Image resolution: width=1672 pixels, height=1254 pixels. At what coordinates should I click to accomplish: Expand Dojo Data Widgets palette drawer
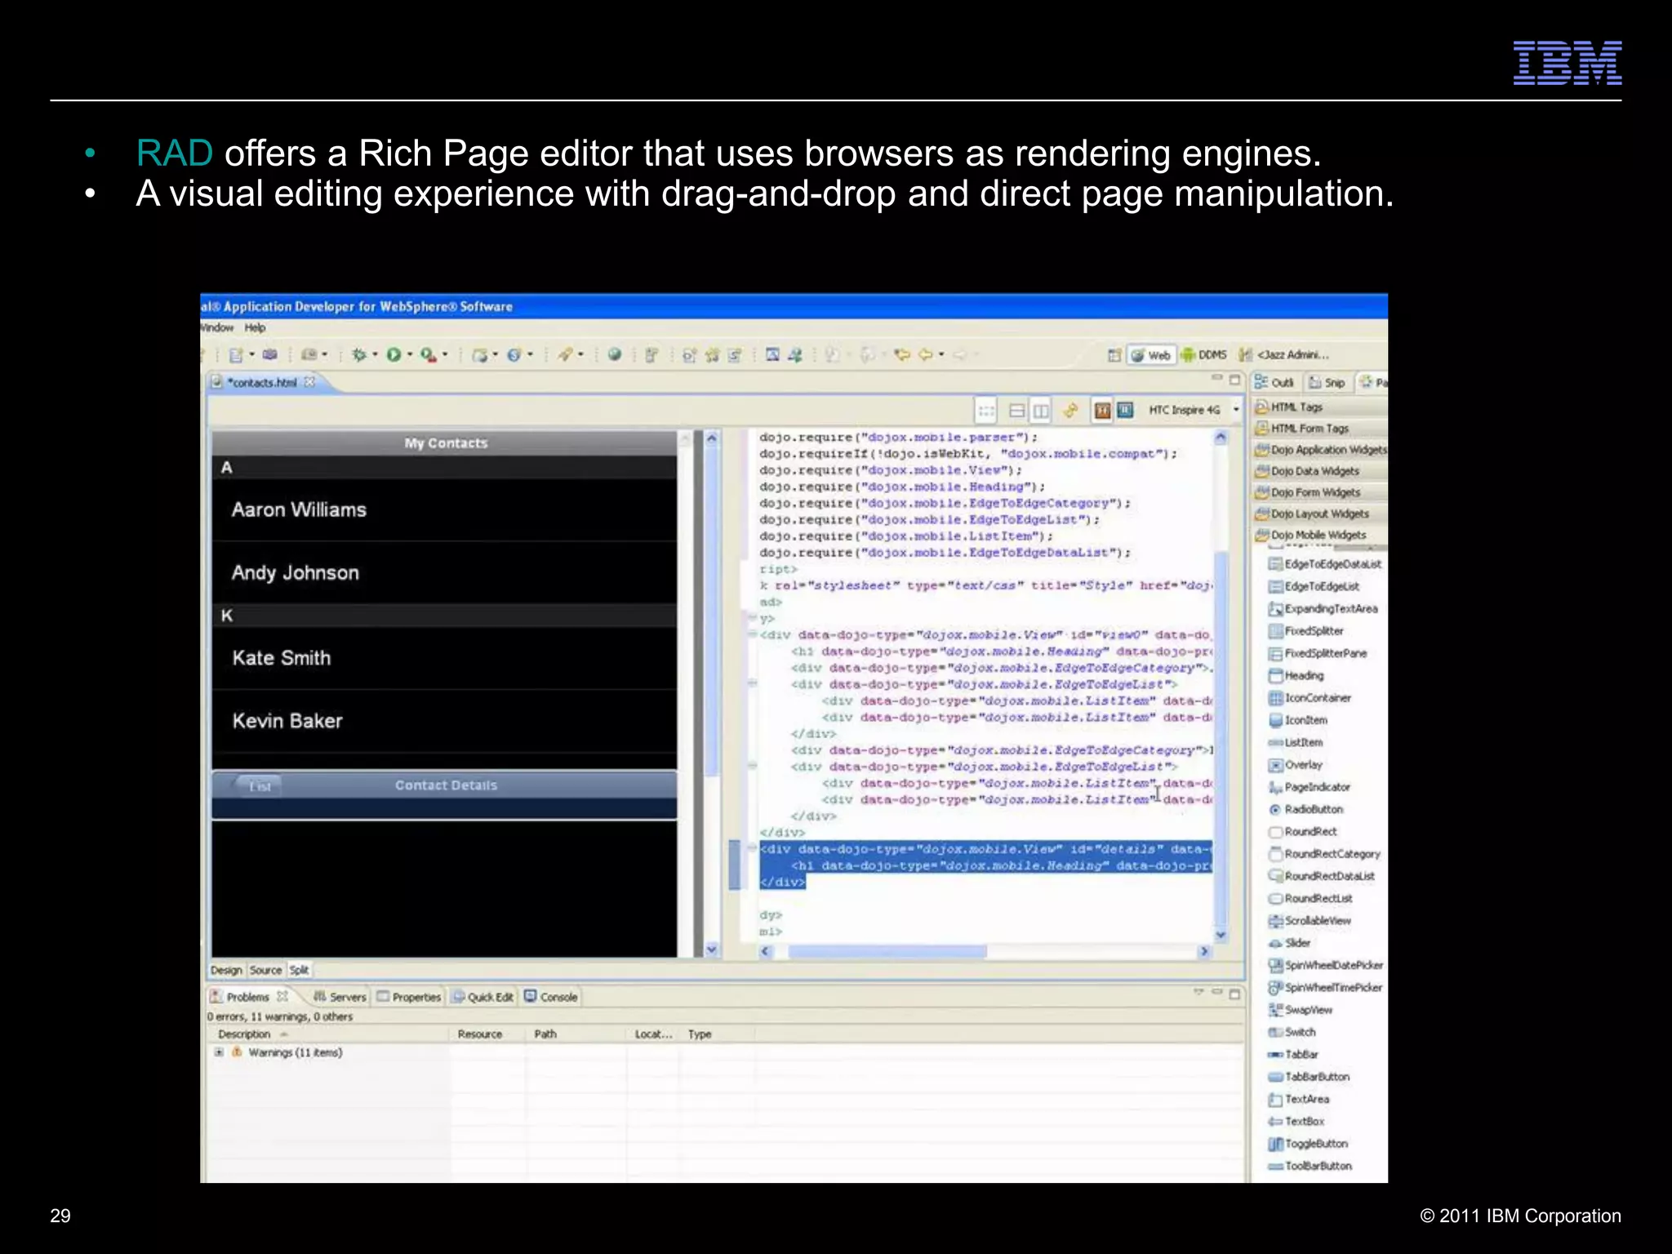pos(1320,471)
